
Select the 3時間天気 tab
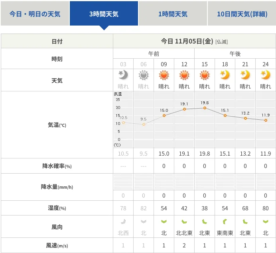(104, 14)
